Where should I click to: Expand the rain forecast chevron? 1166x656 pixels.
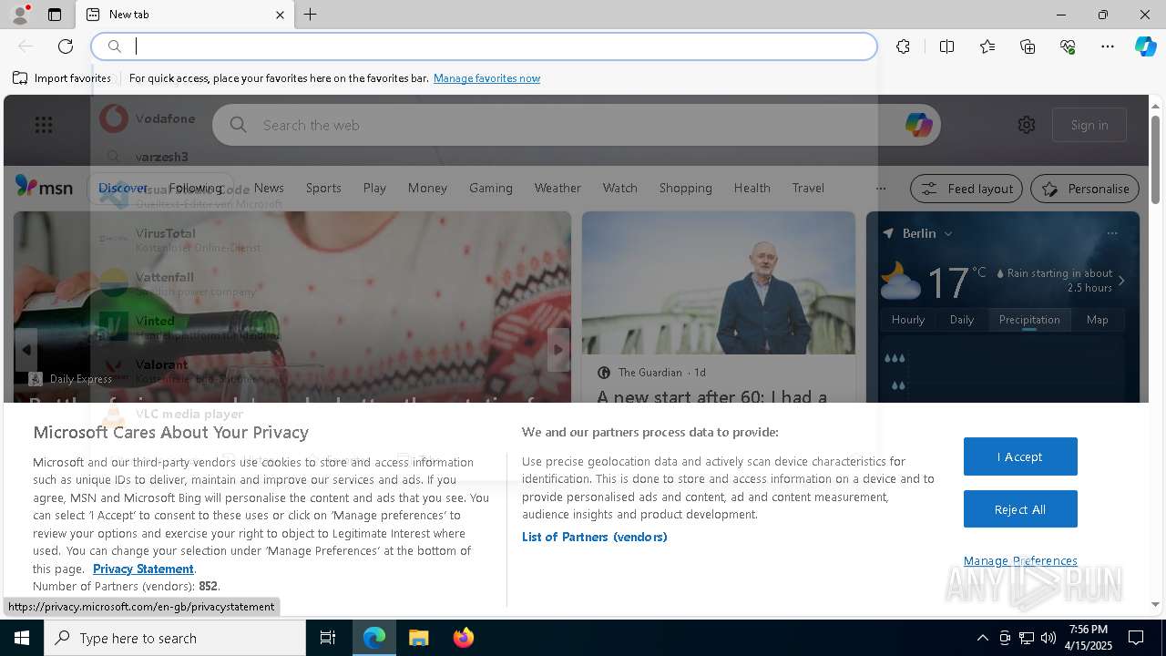1121,281
